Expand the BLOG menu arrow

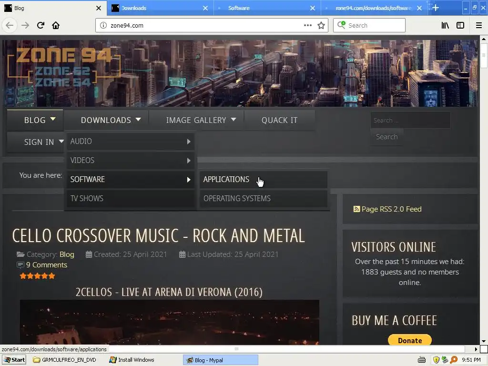[53, 119]
